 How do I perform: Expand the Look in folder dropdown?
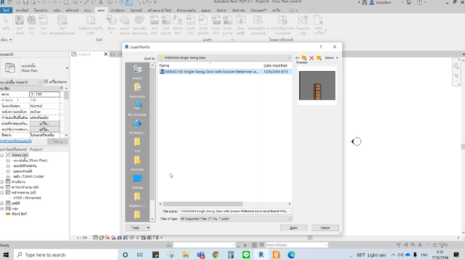point(290,58)
